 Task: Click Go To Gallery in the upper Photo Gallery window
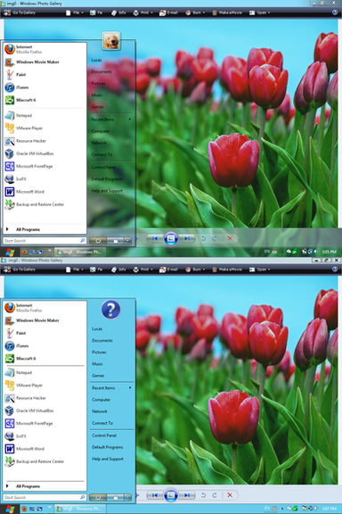pyautogui.click(x=20, y=12)
